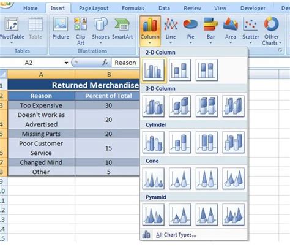Select column B header
The height and width of the screenshot is (247, 290).
pyautogui.click(x=108, y=75)
